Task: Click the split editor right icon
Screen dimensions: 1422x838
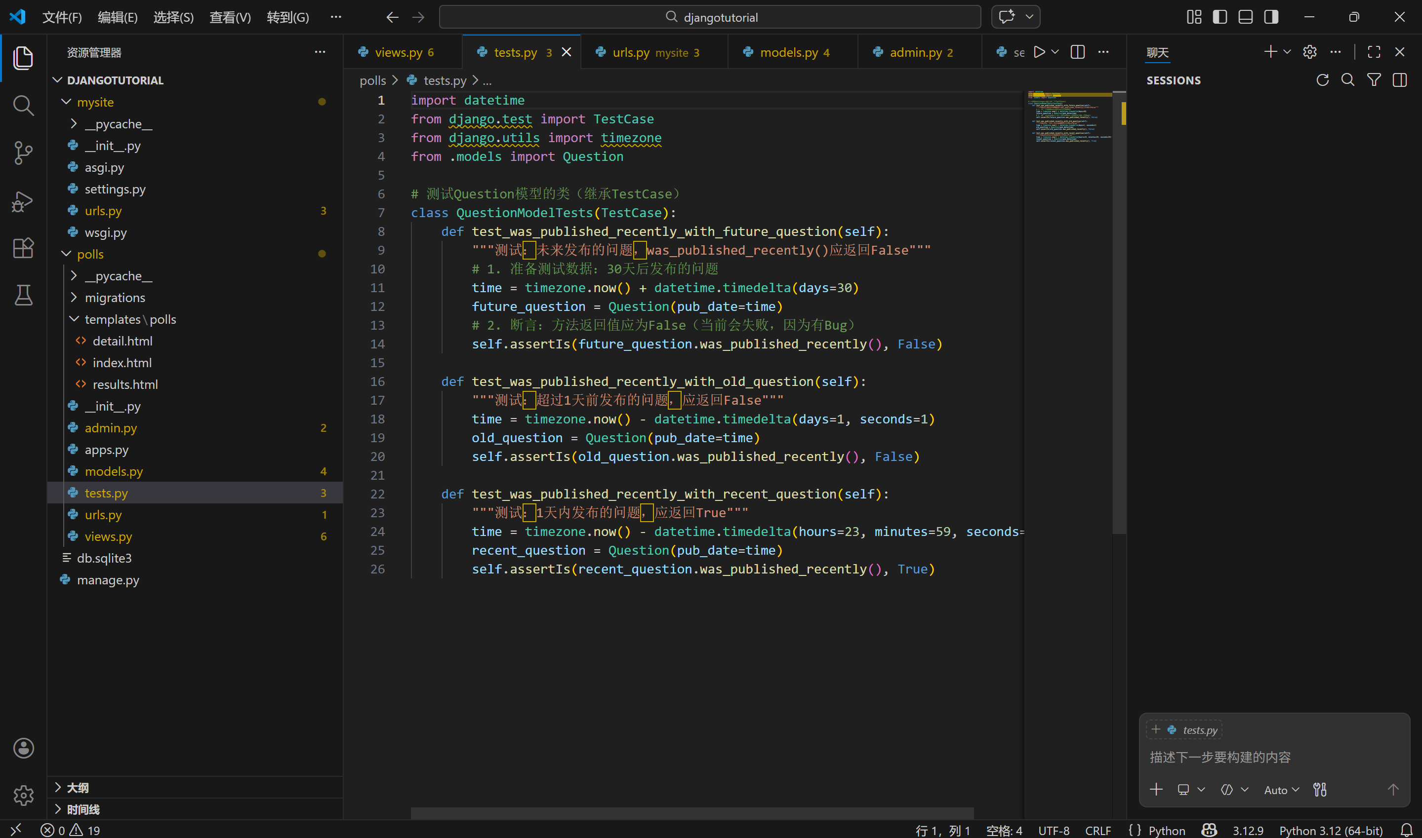Action: 1077,52
